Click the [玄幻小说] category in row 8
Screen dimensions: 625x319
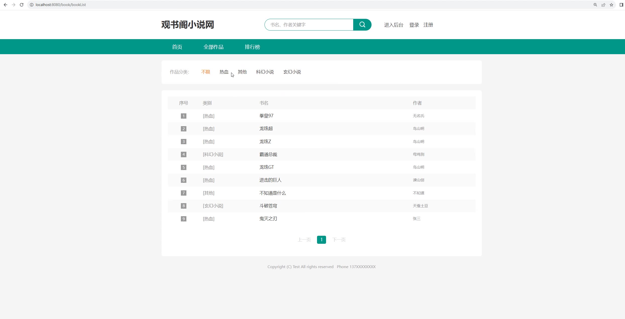[x=213, y=206]
